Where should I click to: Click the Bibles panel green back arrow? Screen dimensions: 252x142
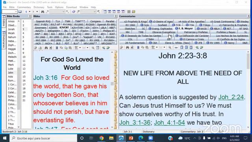tap(104, 48)
